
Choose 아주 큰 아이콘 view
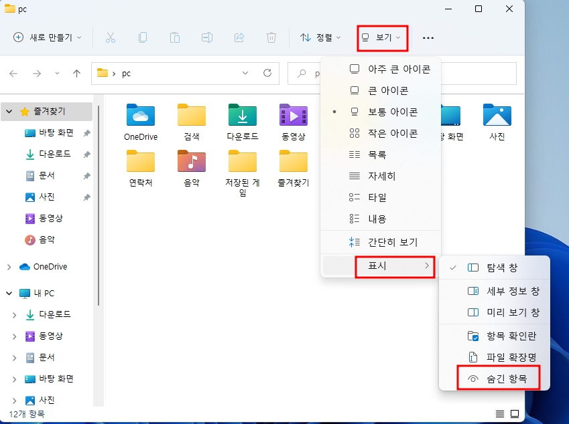pos(381,69)
